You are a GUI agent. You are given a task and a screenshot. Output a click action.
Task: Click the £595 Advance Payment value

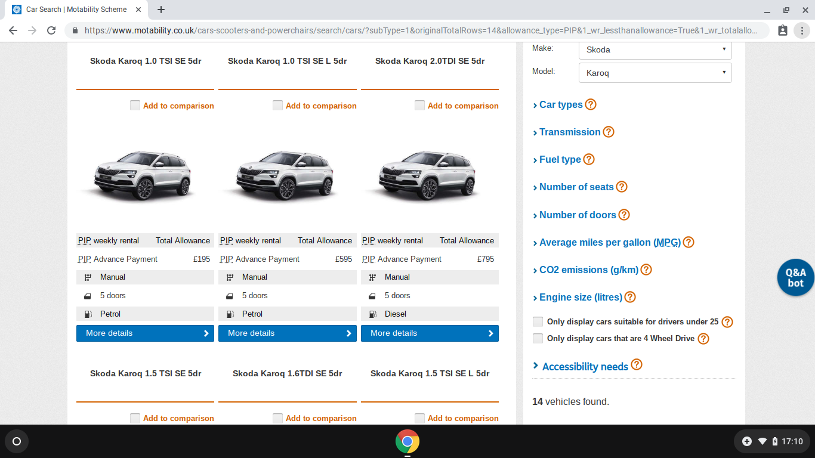click(344, 259)
